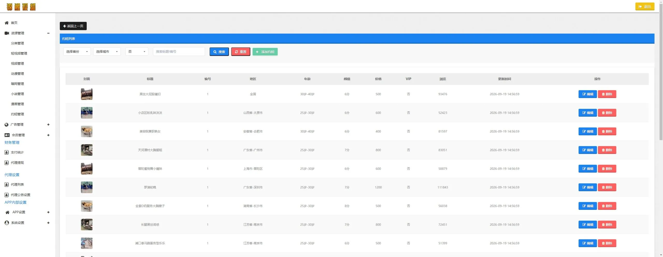Select 小说管理 from the sidebar

click(17, 94)
